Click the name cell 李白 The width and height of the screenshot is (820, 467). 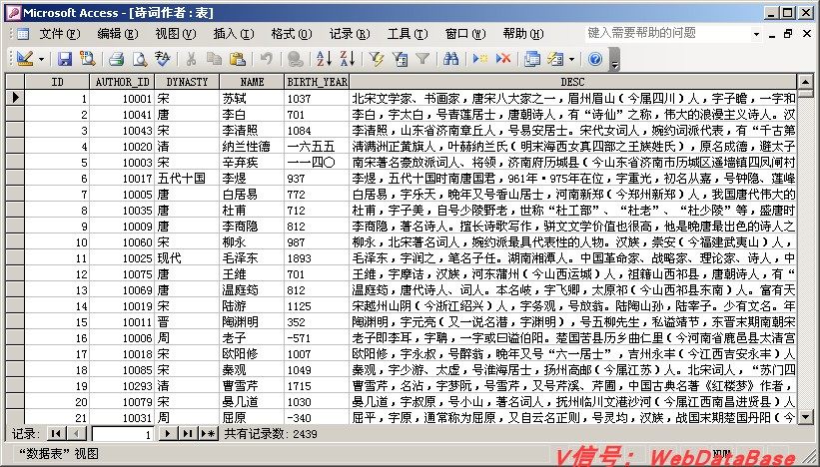coord(252,115)
